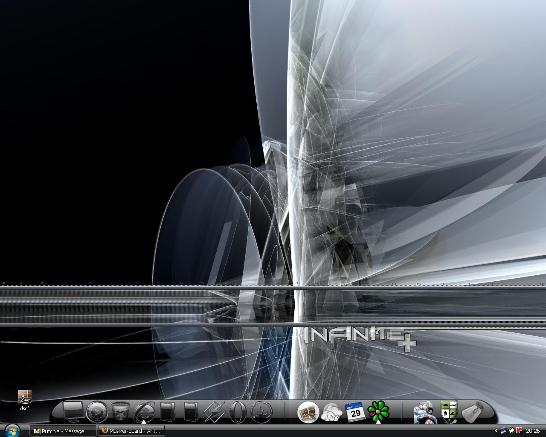The image size is (546, 437).
Task: Switch to Putchie - Message taskbar window
Action: pos(63,431)
